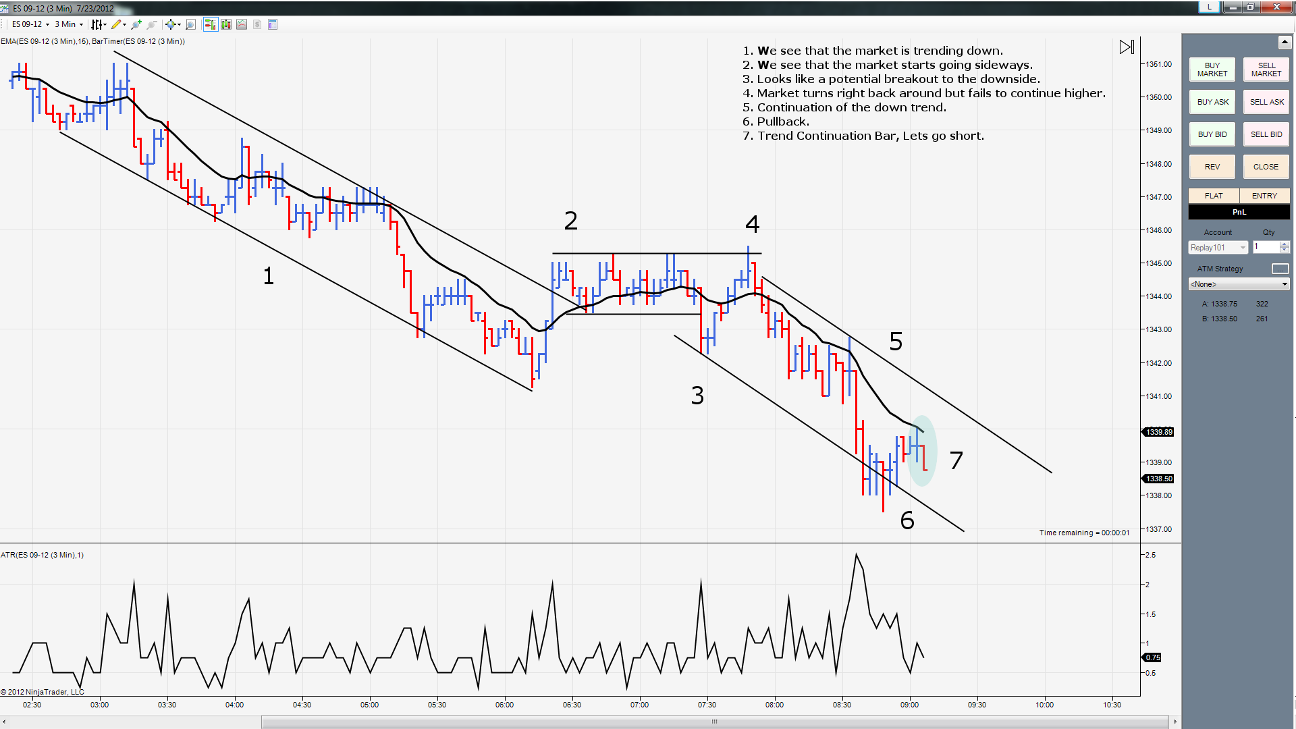The width and height of the screenshot is (1296, 729).
Task: Click the BUY BID button
Action: click(x=1212, y=134)
